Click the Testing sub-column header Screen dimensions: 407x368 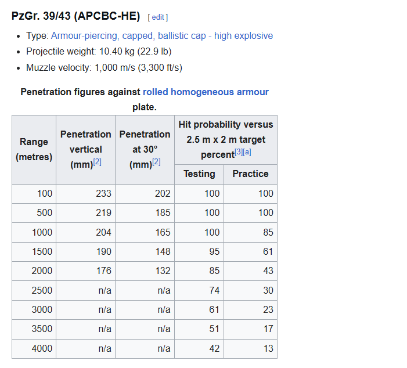[x=199, y=174]
